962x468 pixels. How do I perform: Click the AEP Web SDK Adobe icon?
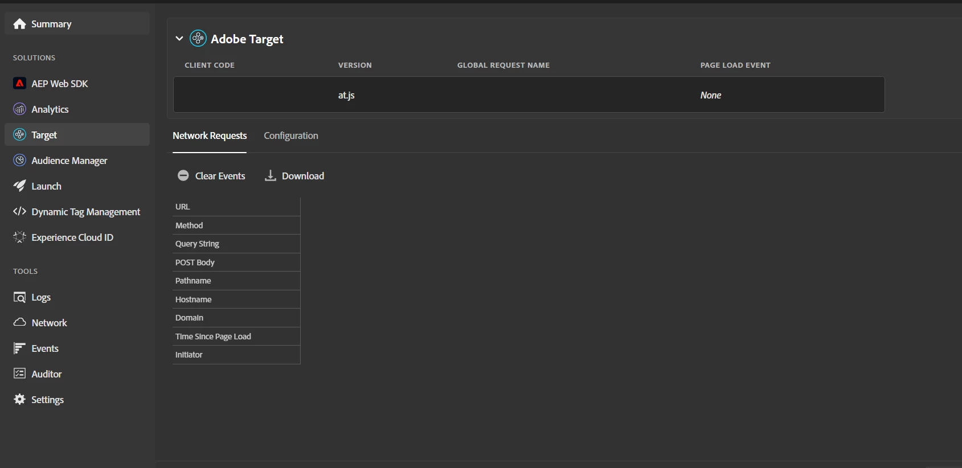tap(20, 84)
